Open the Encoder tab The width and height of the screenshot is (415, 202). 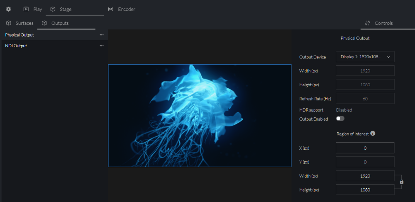(x=122, y=9)
